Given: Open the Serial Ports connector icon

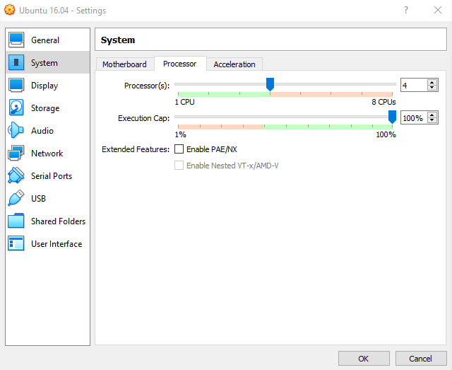Looking at the screenshot, I should pyautogui.click(x=16, y=175).
